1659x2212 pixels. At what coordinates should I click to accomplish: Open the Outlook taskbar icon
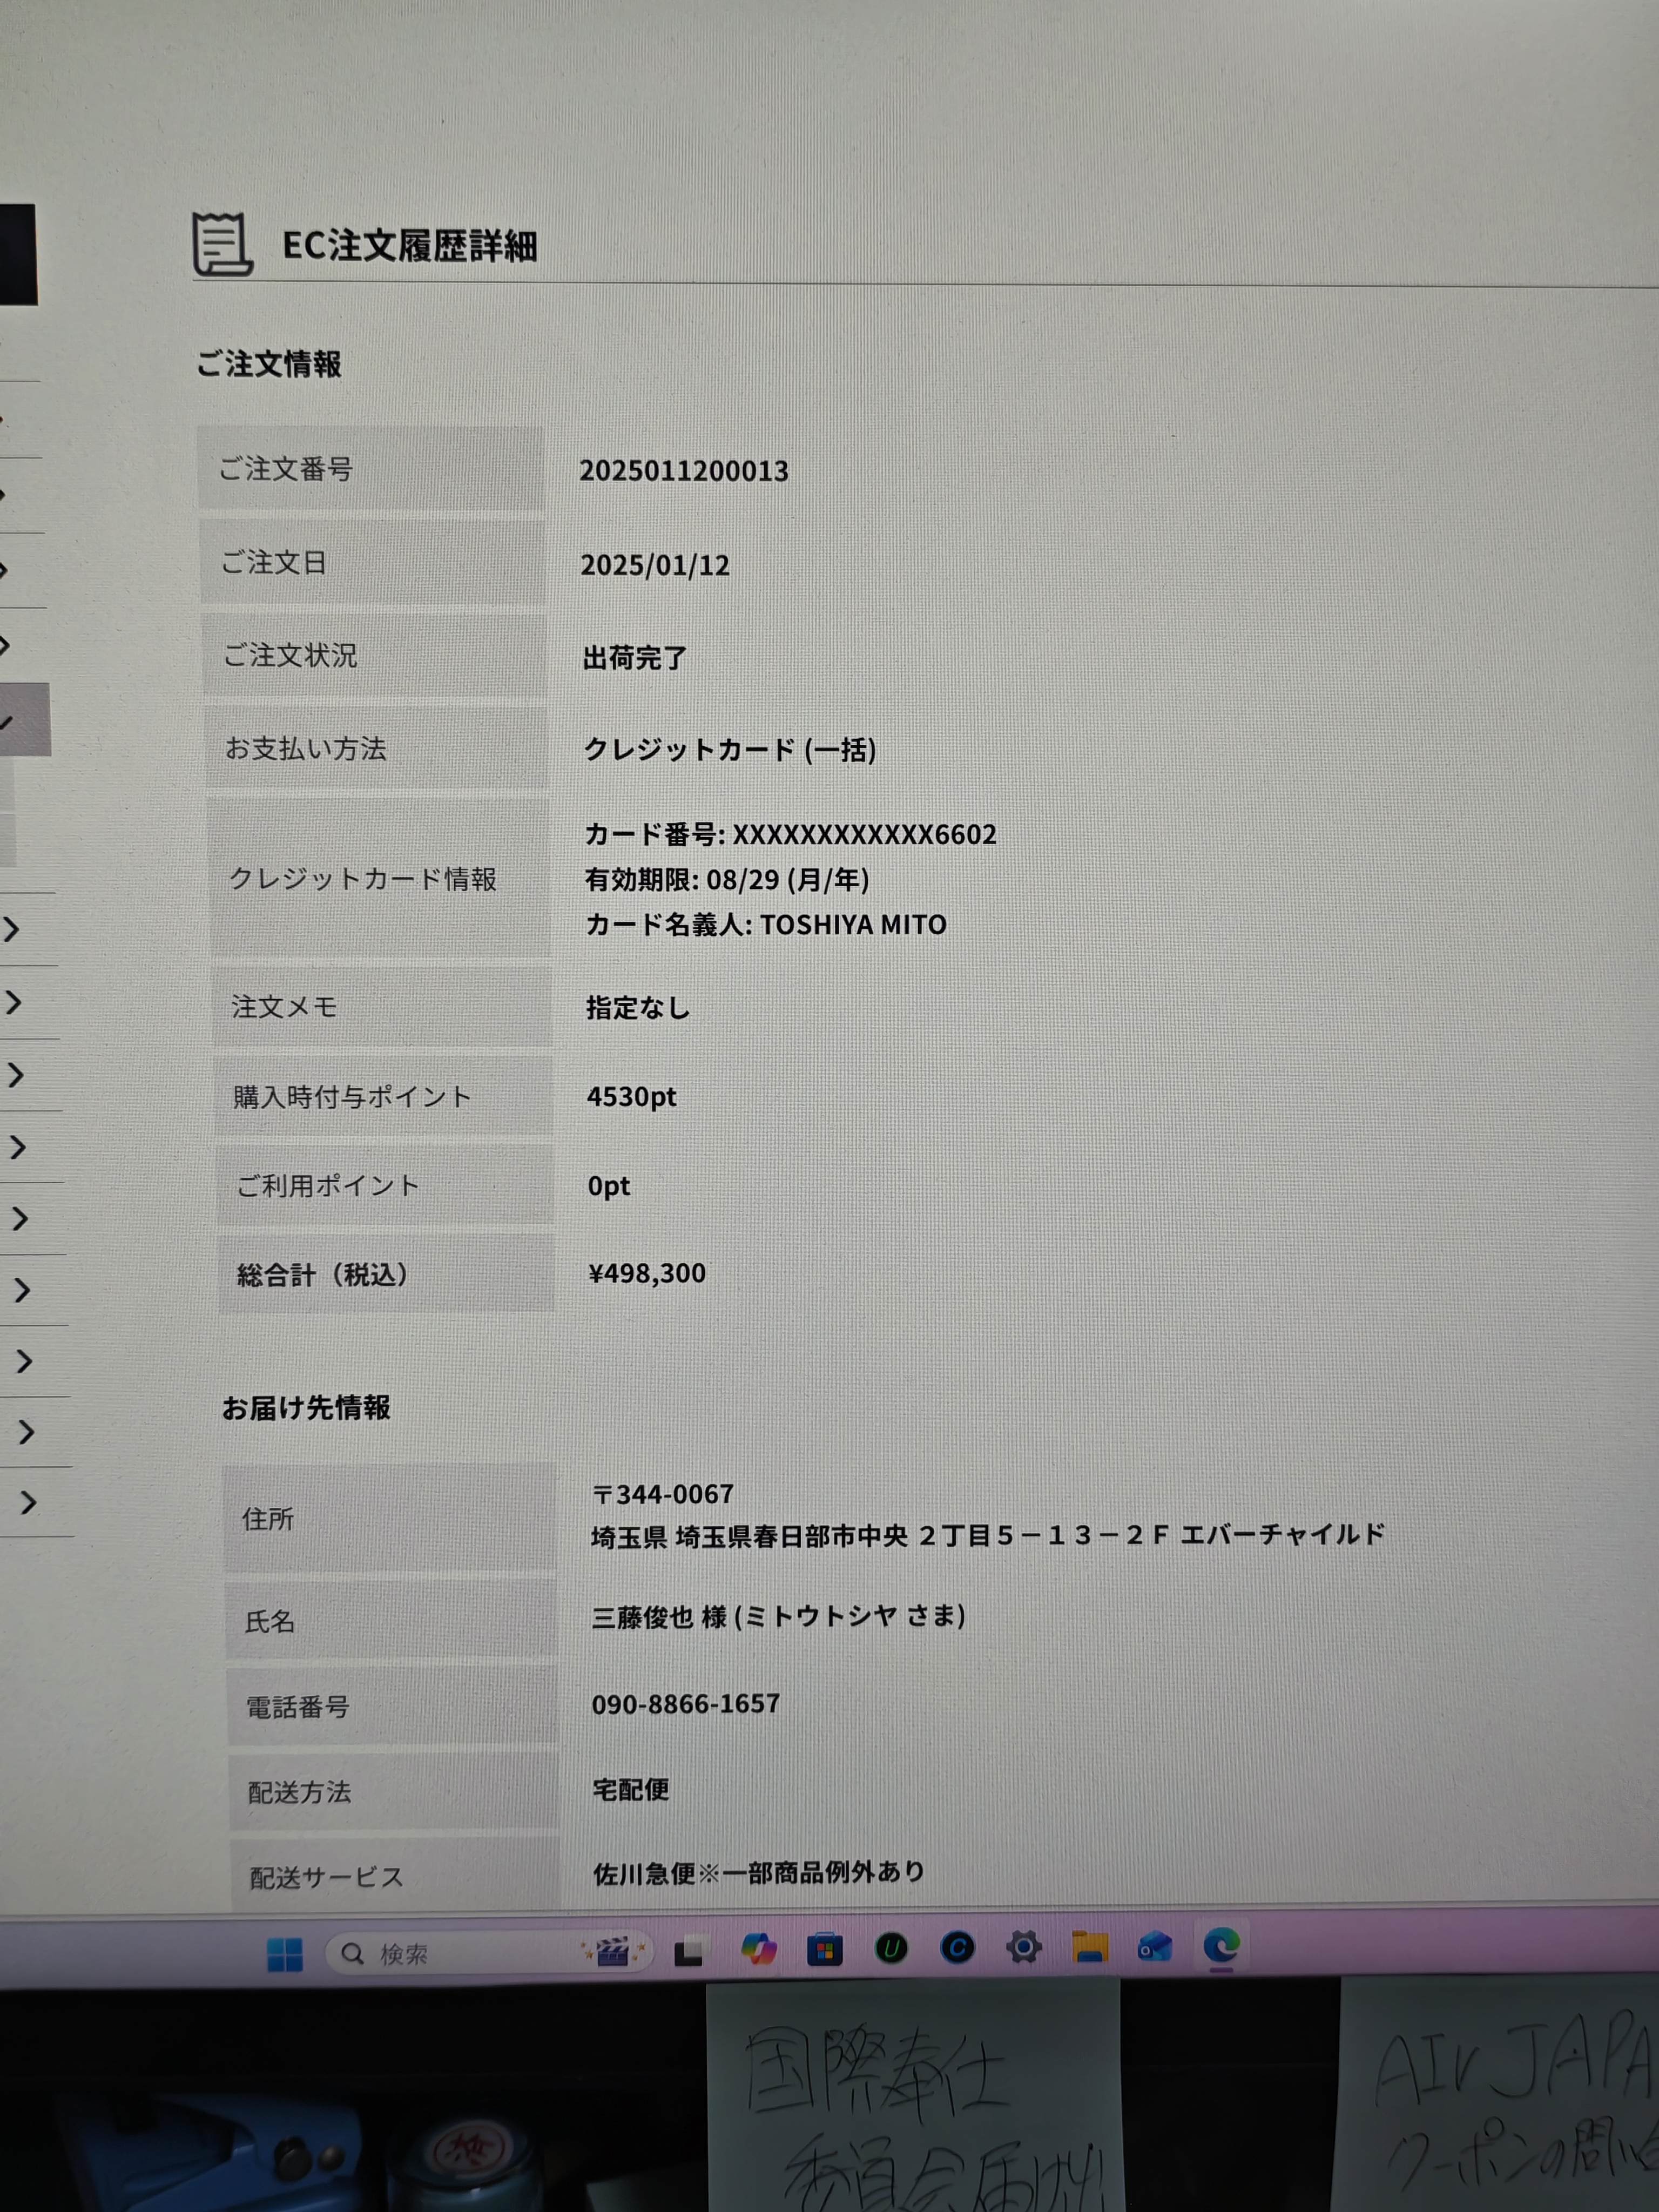(1154, 1946)
